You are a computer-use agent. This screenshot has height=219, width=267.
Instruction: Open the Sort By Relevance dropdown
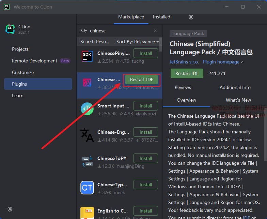[138, 42]
